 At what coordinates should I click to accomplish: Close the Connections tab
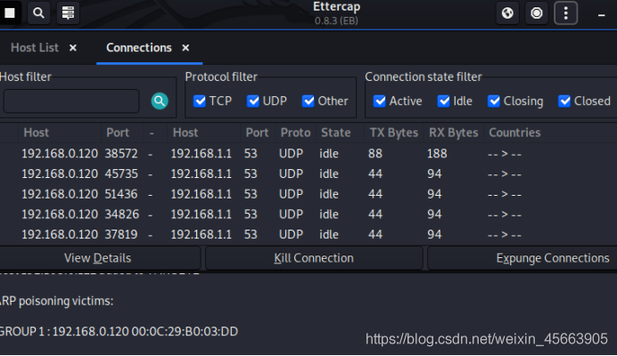coord(185,48)
